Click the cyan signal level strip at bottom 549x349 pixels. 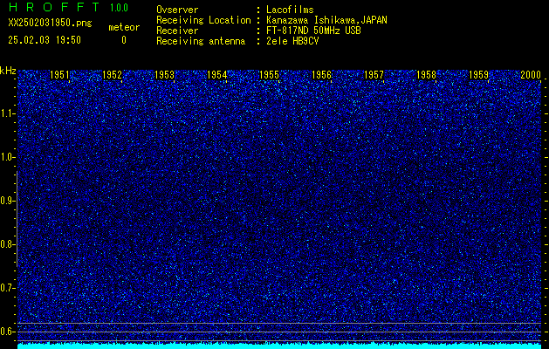pyautogui.click(x=279, y=346)
